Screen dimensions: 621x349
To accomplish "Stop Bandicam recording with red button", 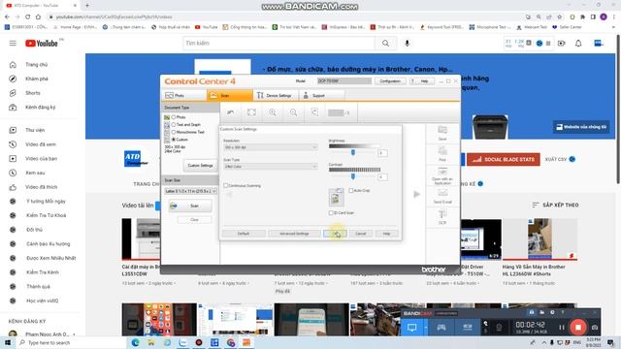I will coord(578,328).
